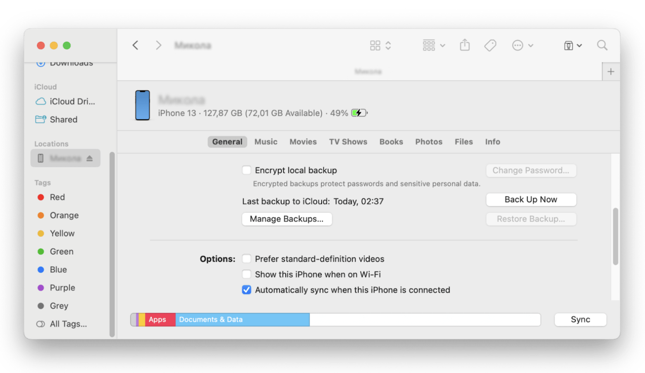Click the back navigation arrow
Image resolution: width=645 pixels, height=373 pixels.
tap(135, 45)
